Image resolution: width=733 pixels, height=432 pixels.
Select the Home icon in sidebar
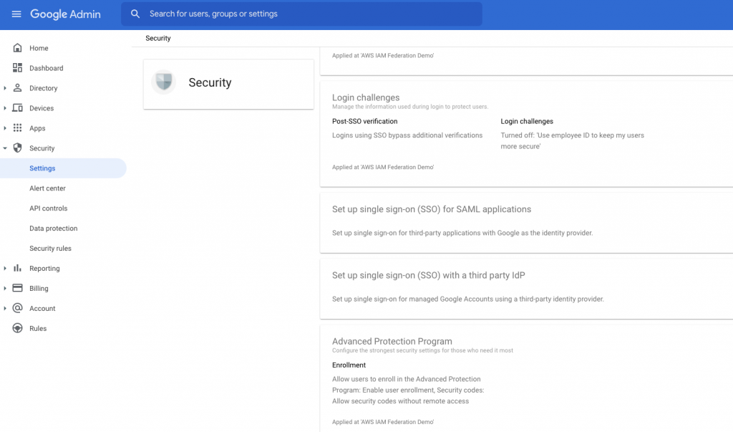[17, 47]
